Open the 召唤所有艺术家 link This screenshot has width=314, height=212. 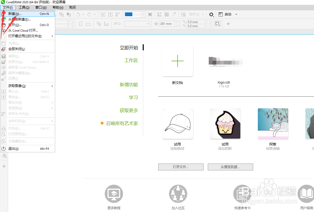point(122,123)
